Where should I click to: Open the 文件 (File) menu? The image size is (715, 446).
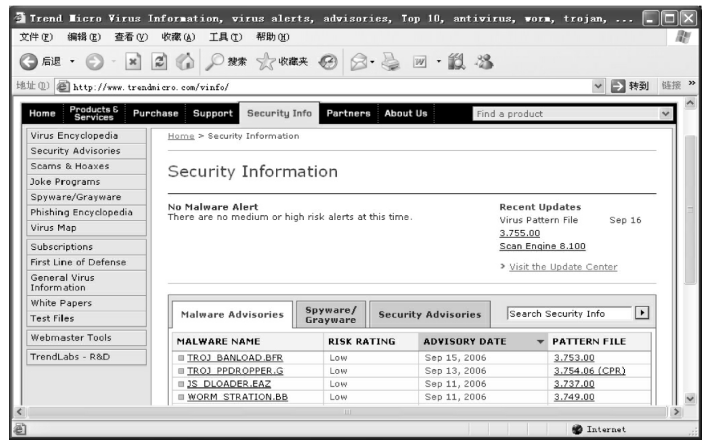[36, 37]
